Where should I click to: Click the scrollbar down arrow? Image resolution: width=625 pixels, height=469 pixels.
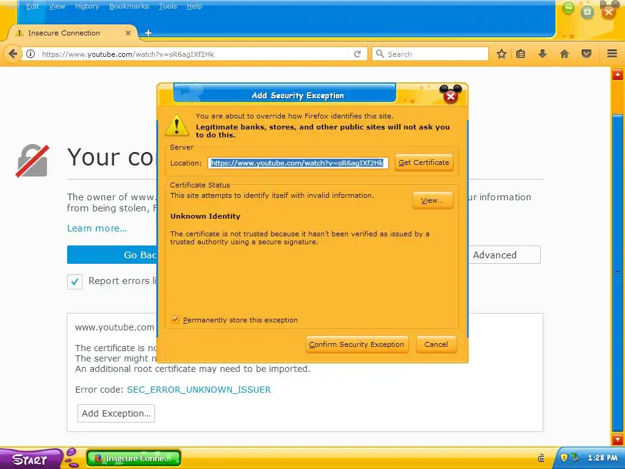click(x=618, y=439)
